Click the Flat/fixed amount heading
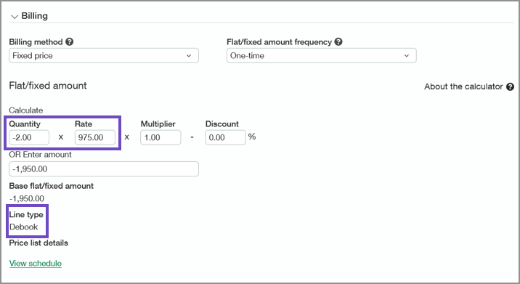520x284 pixels. 48,86
